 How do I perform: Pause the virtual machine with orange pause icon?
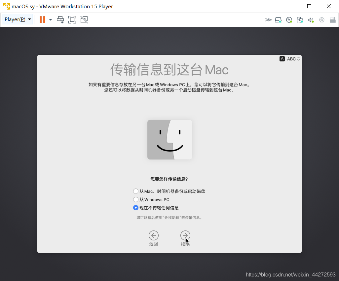(42, 20)
